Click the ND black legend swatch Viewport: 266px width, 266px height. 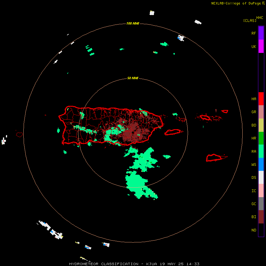tap(261, 230)
